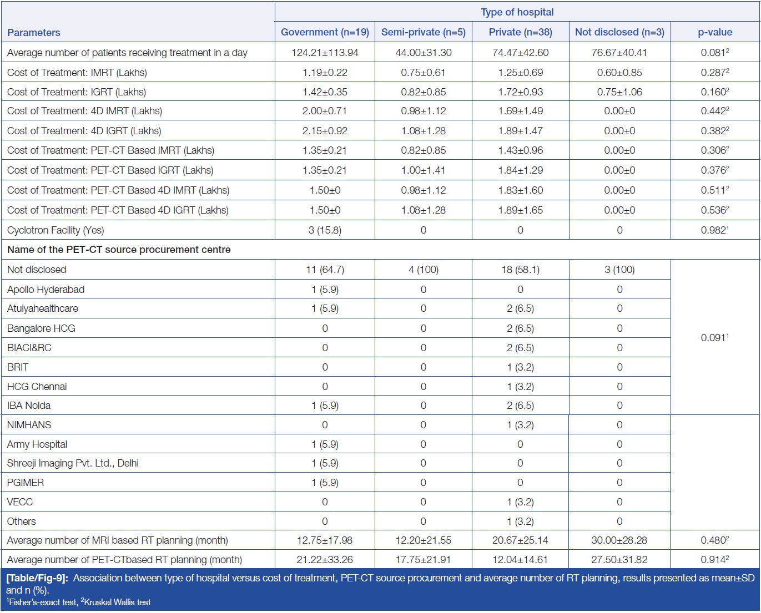Click the "Cost of Treatment: IMRT (Lakhs)" row label

coord(77,73)
